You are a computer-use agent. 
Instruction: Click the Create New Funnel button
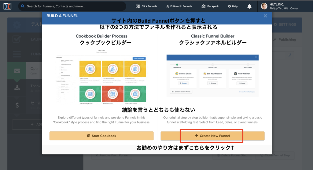(213, 136)
